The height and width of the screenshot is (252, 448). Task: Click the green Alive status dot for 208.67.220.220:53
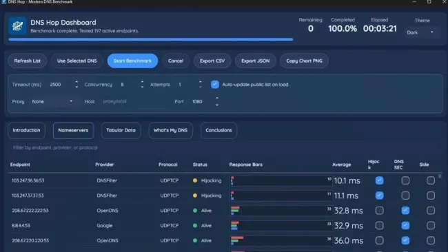click(195, 240)
